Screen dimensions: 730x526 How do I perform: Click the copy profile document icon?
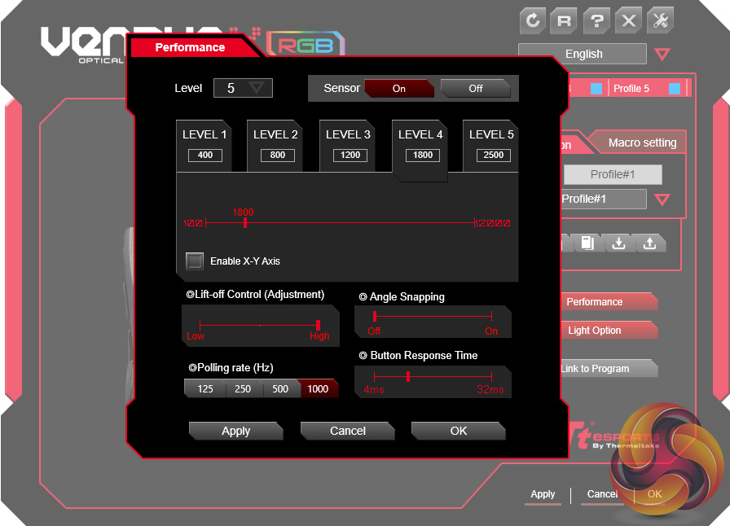point(587,243)
